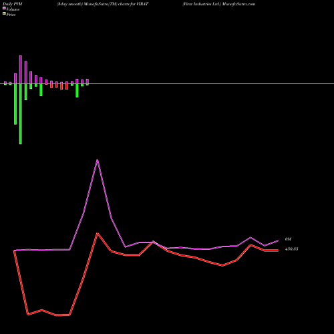The width and height of the screenshot is (334, 334).
Task: Click the peak of the magenta volume line
Action: coord(98,160)
